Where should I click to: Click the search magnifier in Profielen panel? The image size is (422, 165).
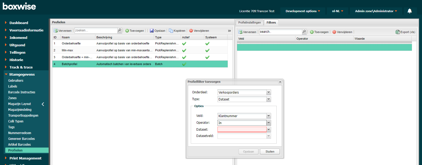119,30
